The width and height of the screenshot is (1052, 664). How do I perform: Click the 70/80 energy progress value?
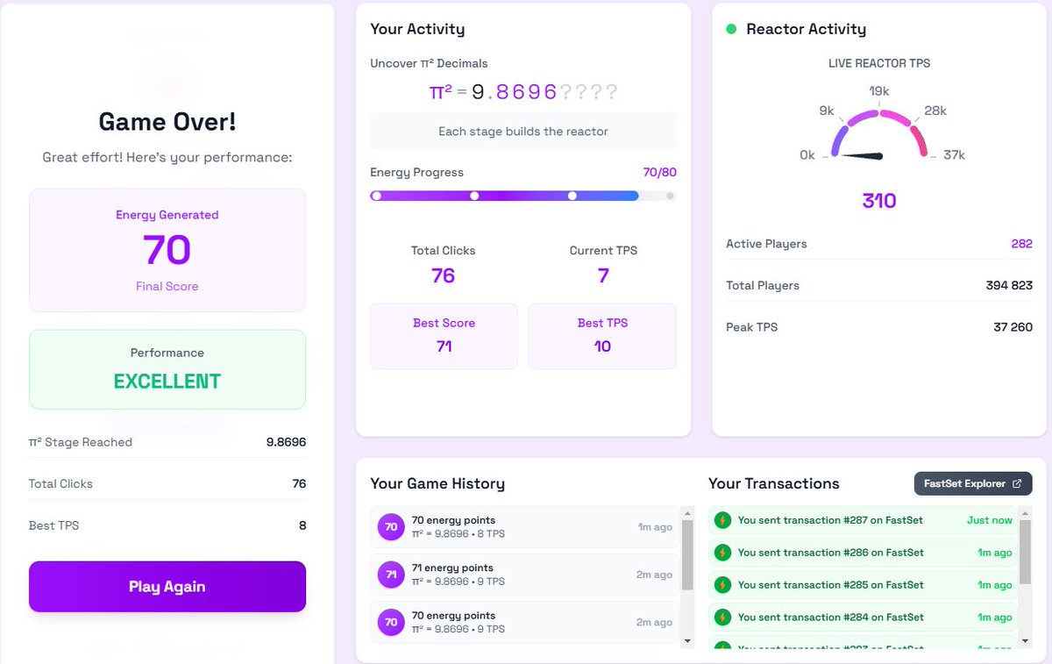click(660, 173)
